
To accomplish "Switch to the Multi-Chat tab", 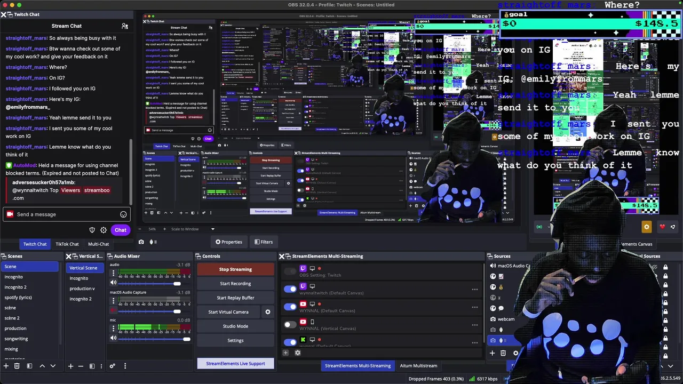I will [x=99, y=244].
